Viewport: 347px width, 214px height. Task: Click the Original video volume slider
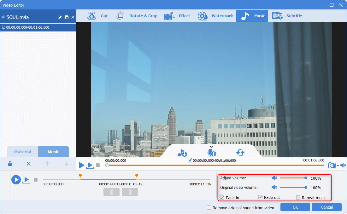(293, 188)
